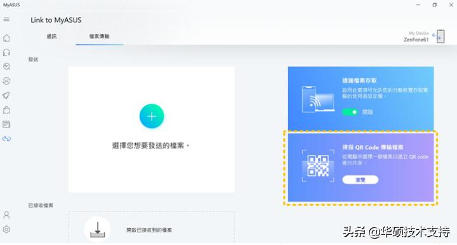Click the 開啟已接收到的檔案 link
This screenshot has width=457, height=245.
pos(149,230)
